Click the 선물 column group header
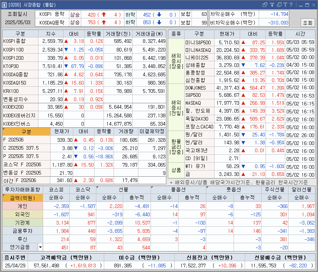This screenshot has height=272, width=318. coord(124,190)
